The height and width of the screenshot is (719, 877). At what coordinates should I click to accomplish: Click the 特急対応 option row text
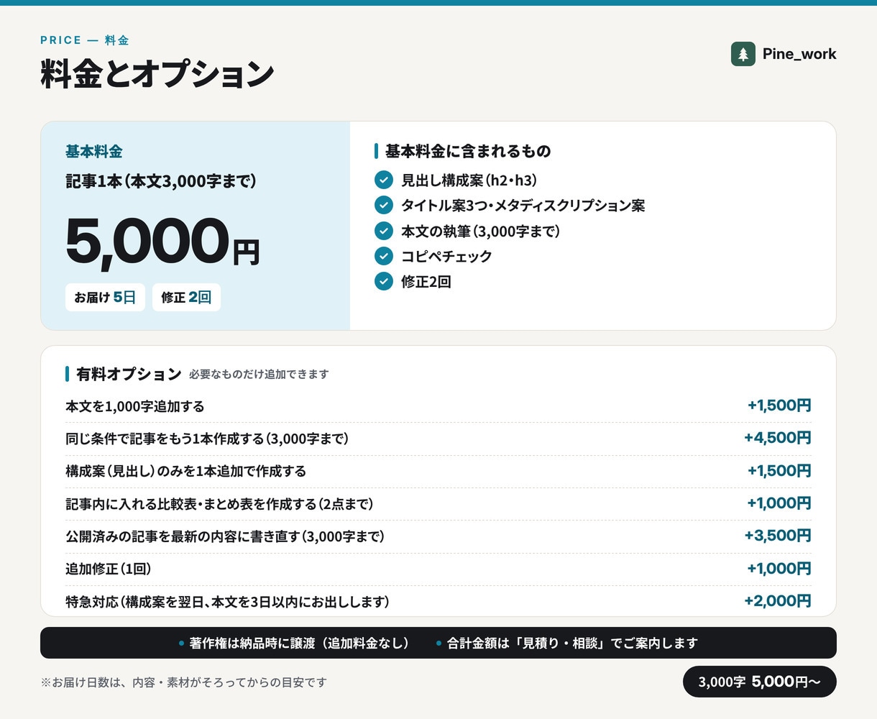(228, 602)
